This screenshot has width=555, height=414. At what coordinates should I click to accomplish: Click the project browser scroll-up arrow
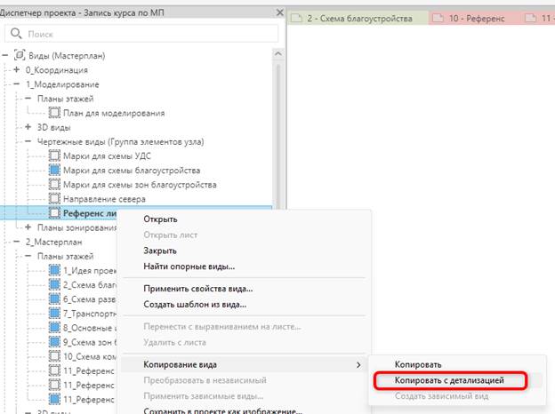[x=278, y=53]
